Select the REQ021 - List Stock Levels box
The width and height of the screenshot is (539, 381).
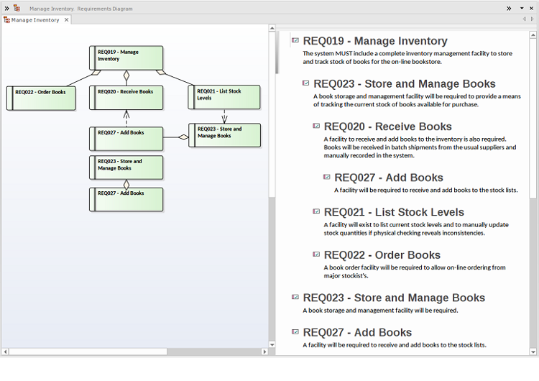pyautogui.click(x=224, y=97)
